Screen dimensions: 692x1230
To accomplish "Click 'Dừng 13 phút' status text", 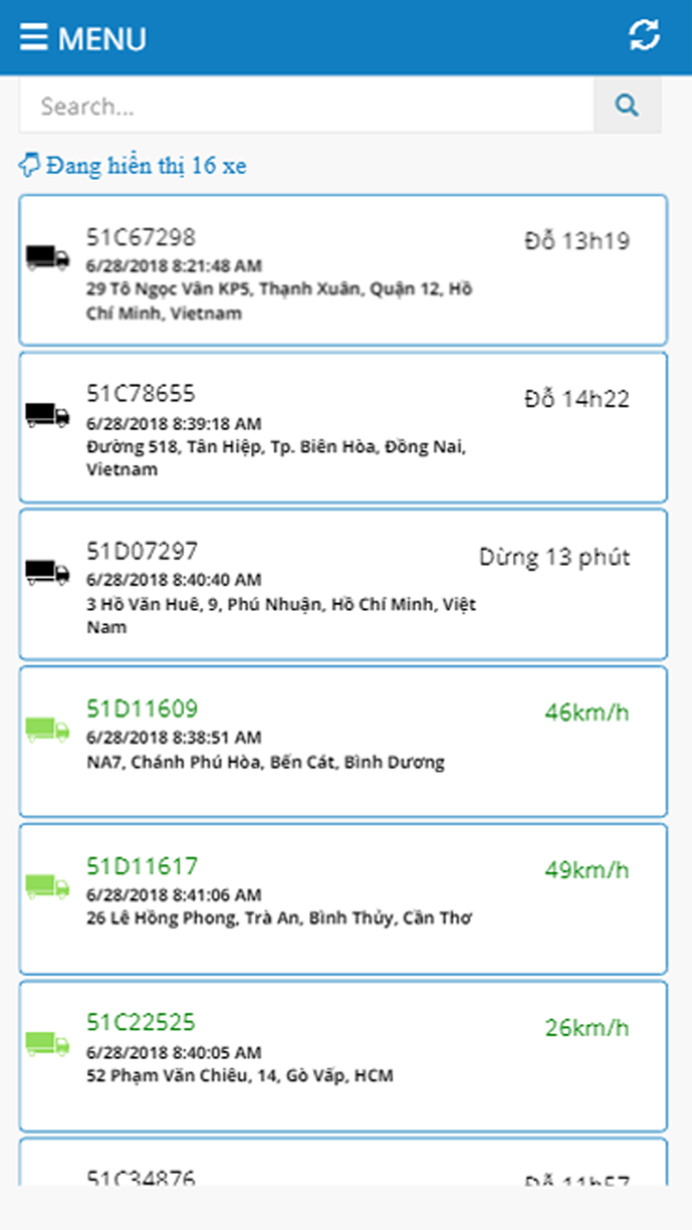I will pyautogui.click(x=554, y=557).
